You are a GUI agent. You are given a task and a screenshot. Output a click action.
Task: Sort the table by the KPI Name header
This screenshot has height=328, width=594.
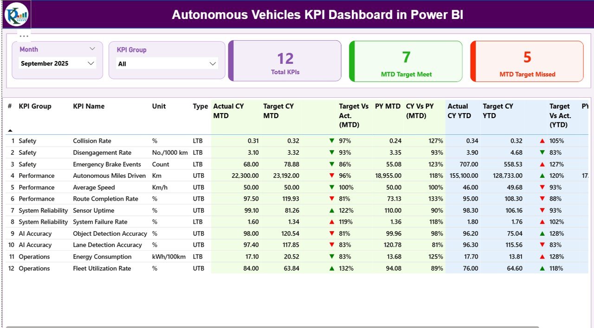88,106
